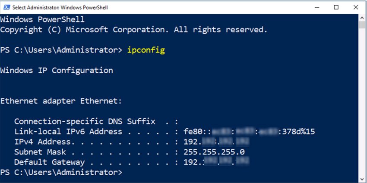Click the Windows IP Configuration heading
This screenshot has width=367, height=183.
[57, 71]
